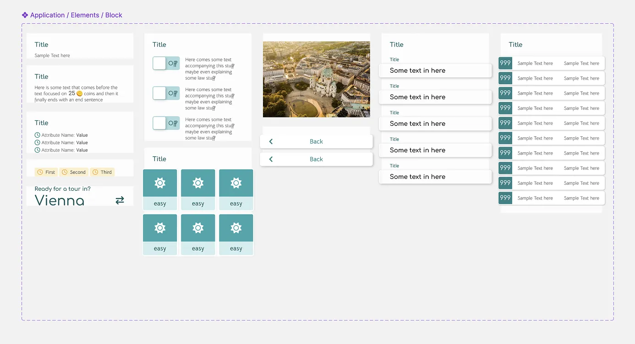Open the Application / Elements / Block frame label

pyautogui.click(x=76, y=15)
